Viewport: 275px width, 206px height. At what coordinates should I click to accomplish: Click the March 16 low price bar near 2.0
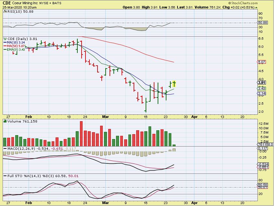tap(146, 105)
